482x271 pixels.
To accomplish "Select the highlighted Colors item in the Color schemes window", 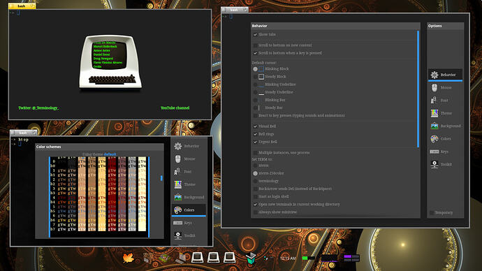I will tap(189, 210).
